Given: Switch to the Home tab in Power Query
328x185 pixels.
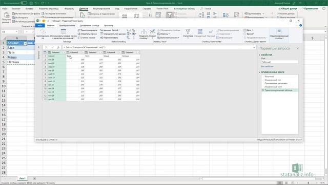Looking at the screenshot, I should coord(51,26).
